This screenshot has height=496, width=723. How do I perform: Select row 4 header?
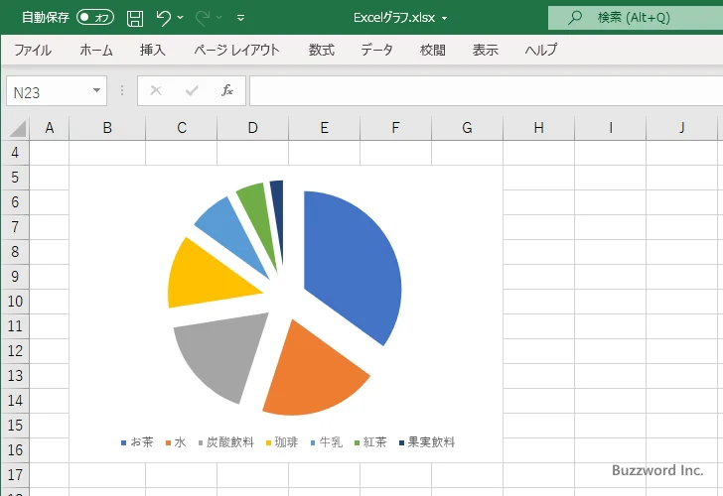click(15, 153)
